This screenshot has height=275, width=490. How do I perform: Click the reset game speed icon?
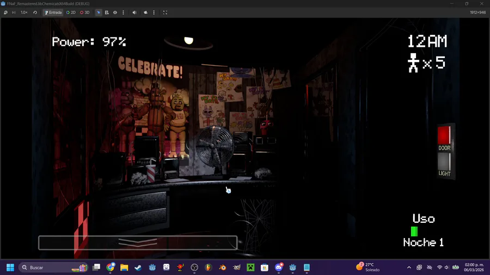click(35, 12)
